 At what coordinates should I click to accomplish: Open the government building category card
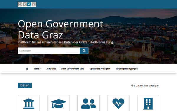(29, 103)
